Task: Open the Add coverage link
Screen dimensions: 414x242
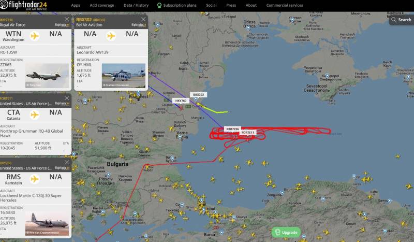Action: click(x=102, y=5)
